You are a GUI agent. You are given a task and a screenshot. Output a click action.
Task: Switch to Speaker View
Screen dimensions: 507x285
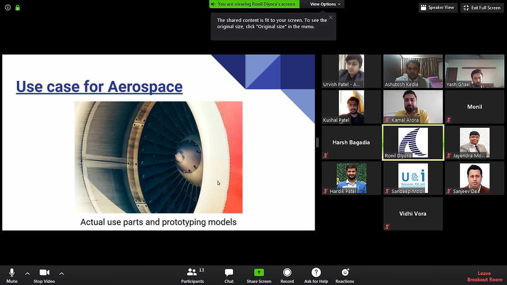pyautogui.click(x=438, y=8)
